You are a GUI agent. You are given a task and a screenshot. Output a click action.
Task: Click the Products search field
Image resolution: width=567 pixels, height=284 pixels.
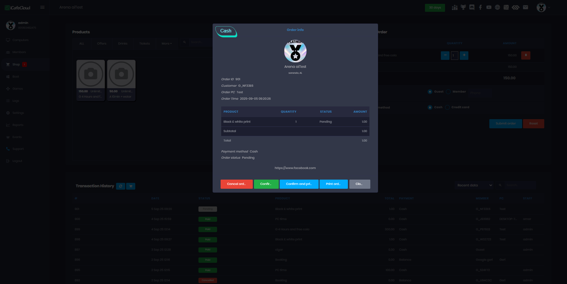[x=200, y=42]
